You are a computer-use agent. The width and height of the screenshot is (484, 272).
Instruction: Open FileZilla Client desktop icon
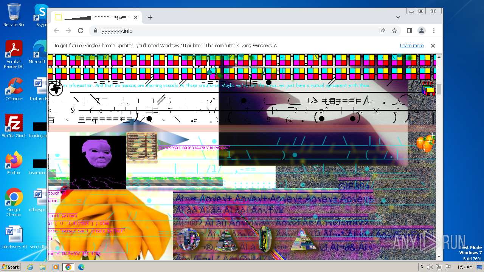coord(14,126)
